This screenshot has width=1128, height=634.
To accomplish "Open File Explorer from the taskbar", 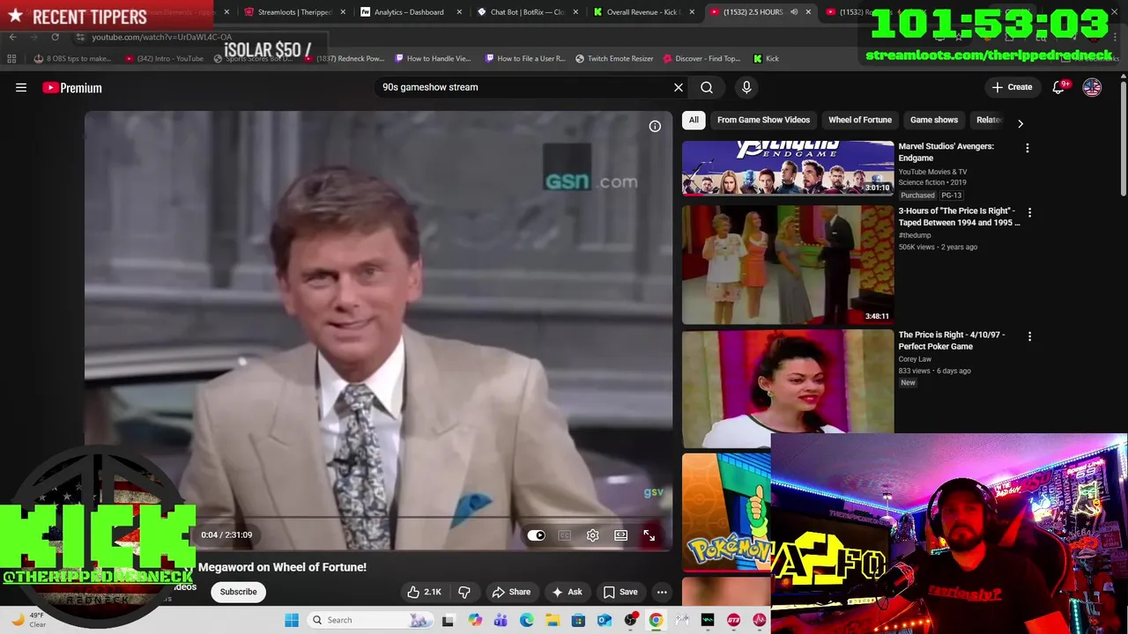I will pyautogui.click(x=553, y=620).
